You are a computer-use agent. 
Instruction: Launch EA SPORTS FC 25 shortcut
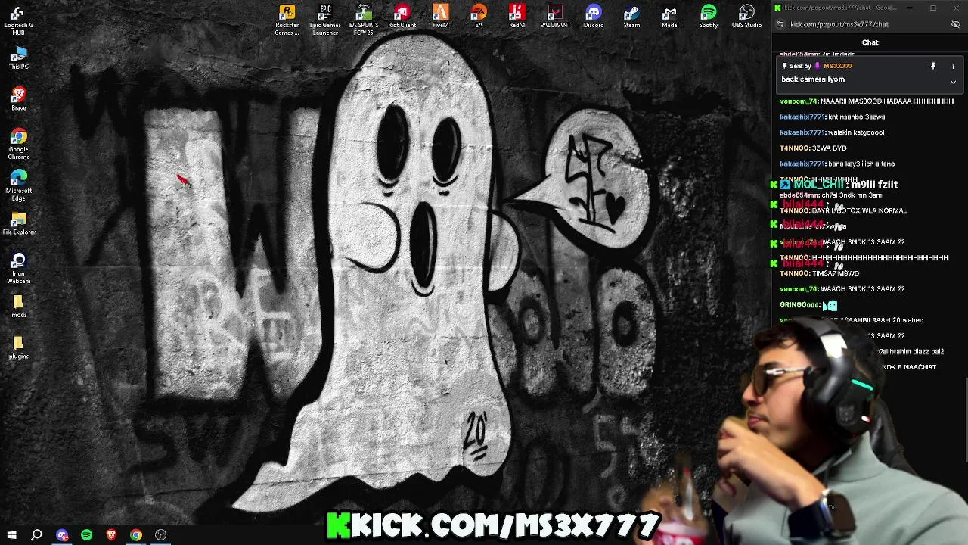point(364,20)
